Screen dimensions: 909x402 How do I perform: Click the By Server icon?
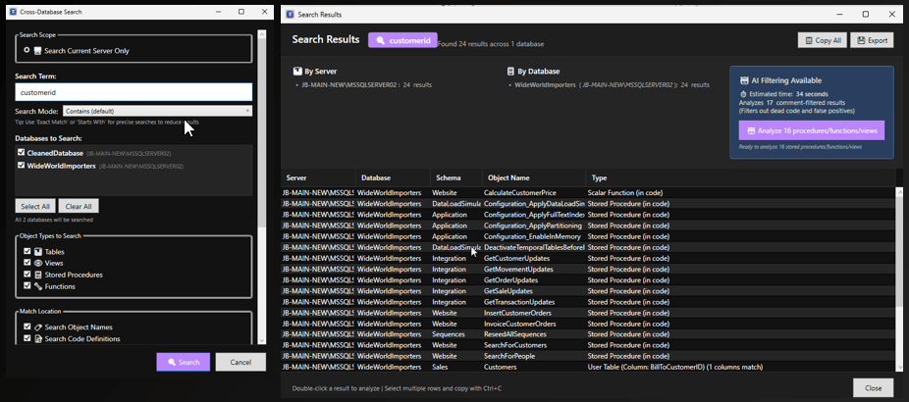tap(298, 72)
